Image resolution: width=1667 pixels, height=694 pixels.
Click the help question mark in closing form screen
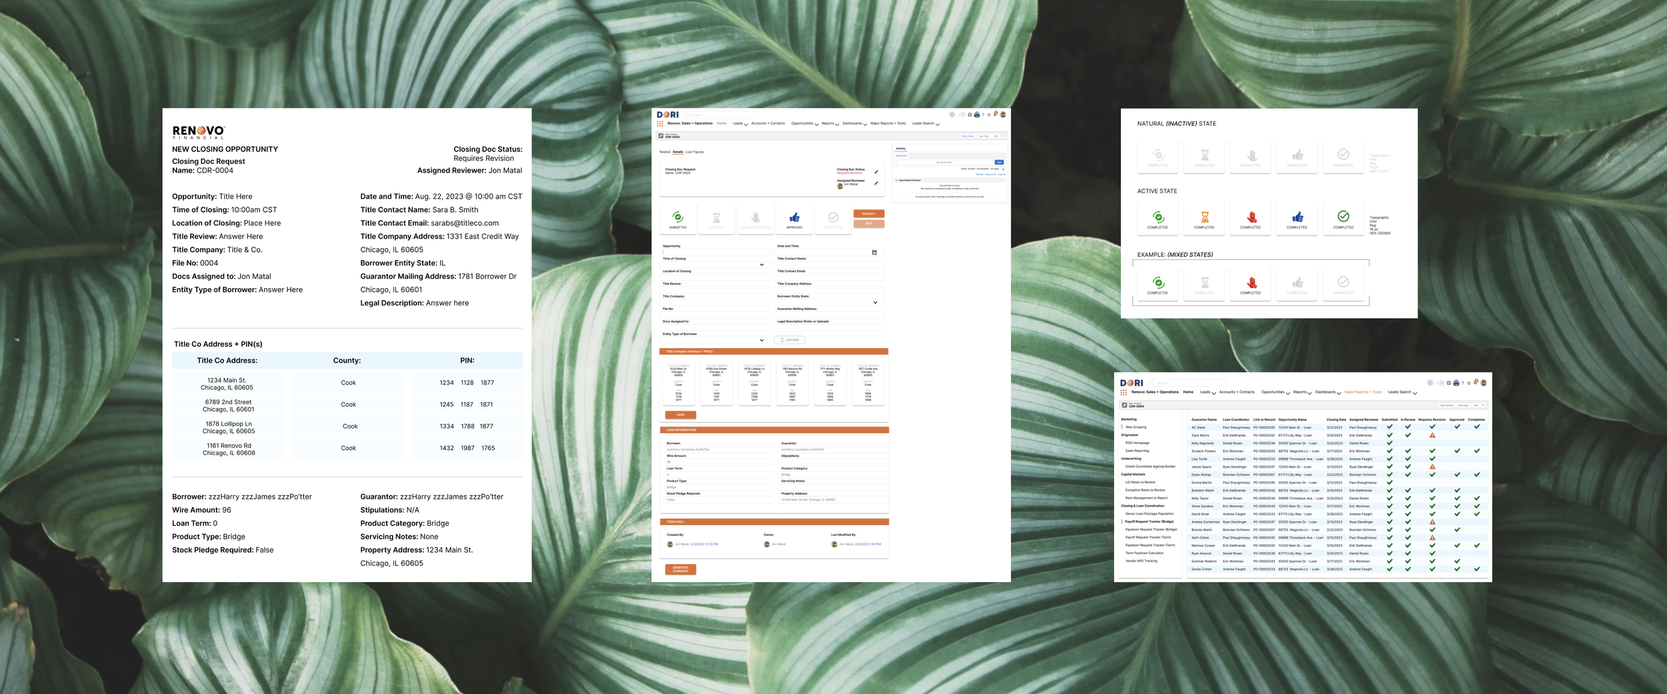coord(983,115)
